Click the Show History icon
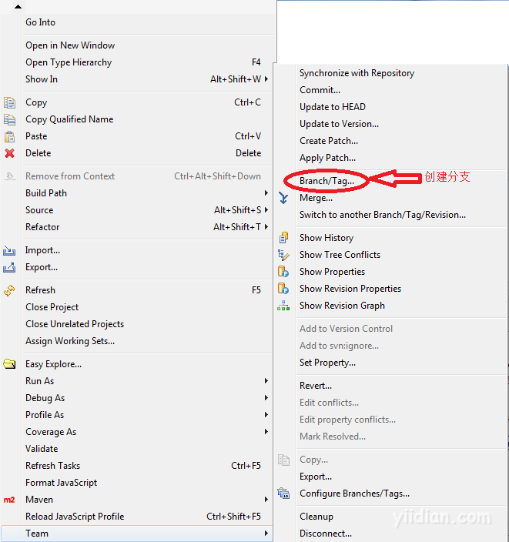 [283, 238]
